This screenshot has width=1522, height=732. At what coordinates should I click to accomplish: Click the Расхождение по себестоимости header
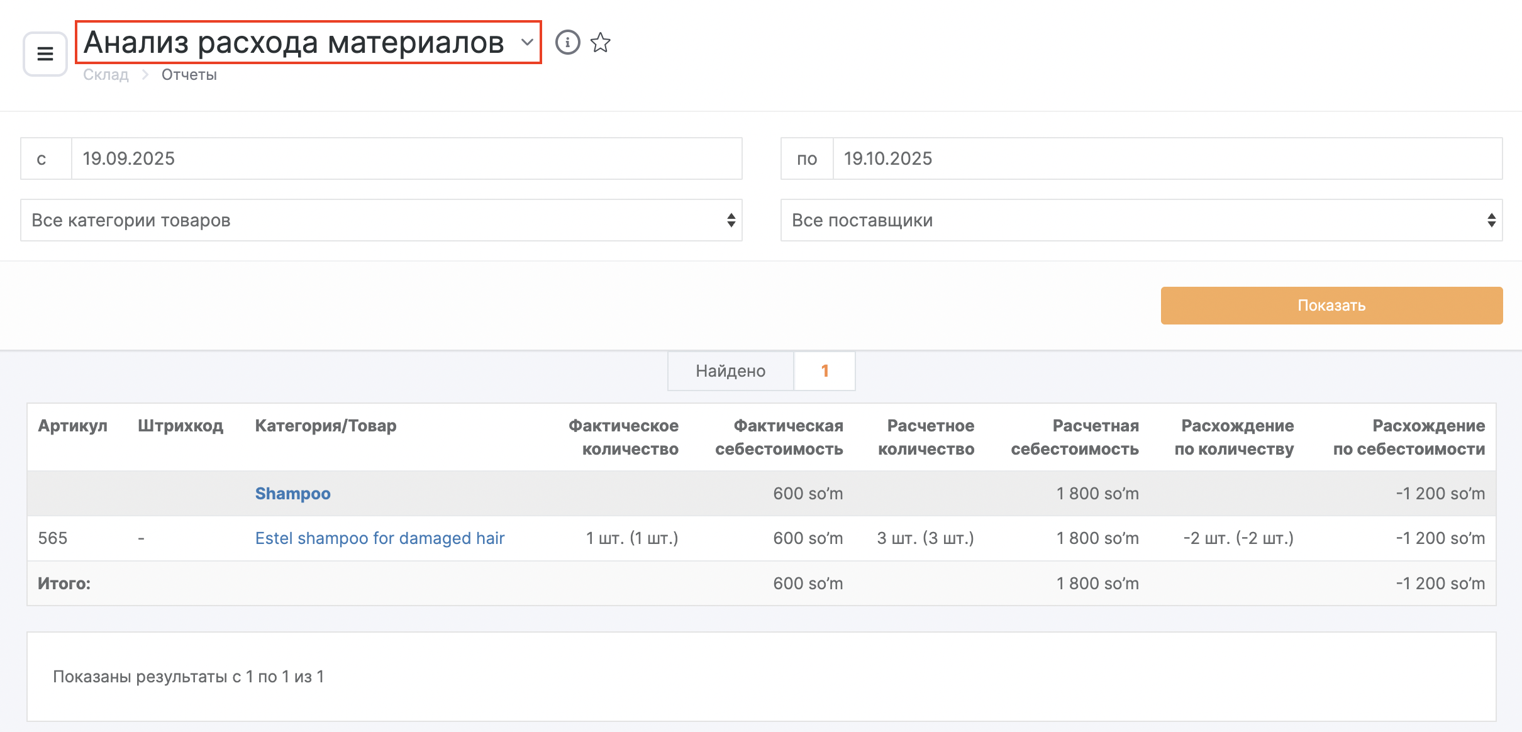click(1409, 437)
